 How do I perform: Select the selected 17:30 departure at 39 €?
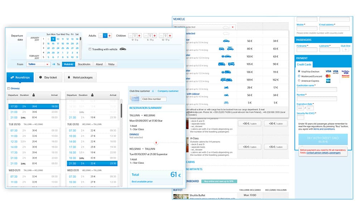[34, 106]
